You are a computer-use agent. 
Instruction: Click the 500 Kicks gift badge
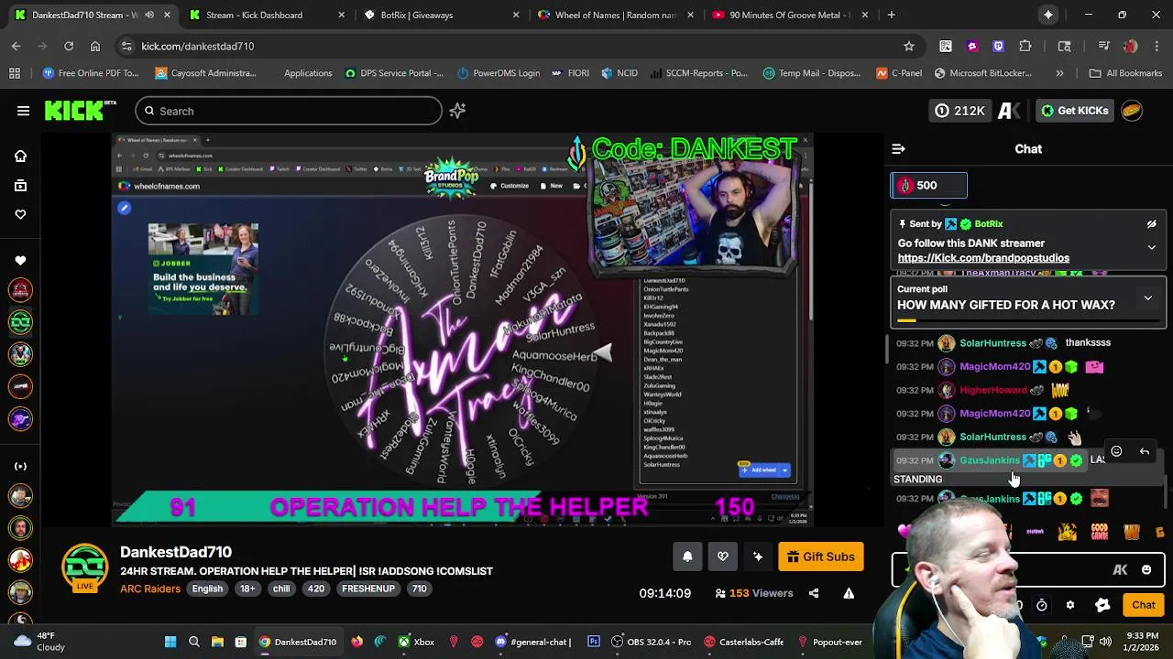pos(928,186)
